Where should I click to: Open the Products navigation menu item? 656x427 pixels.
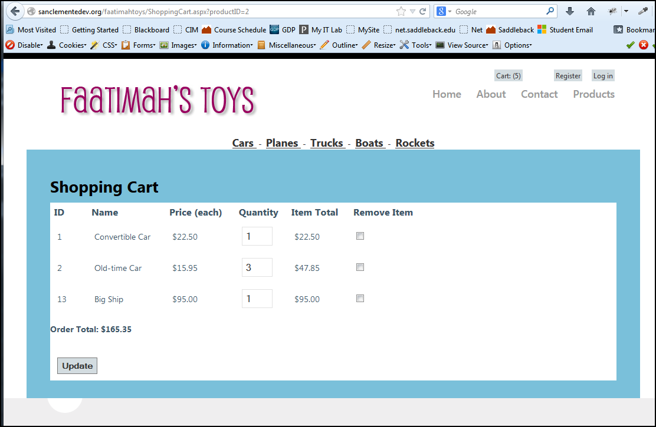coord(593,94)
